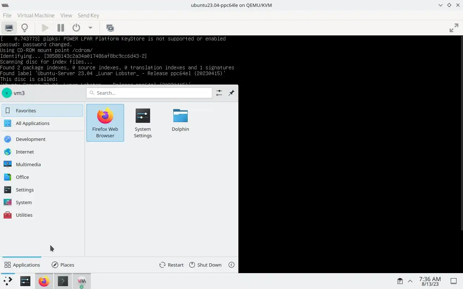Launch System Settings from the Favorites grid
The image size is (463, 289).
pos(143,123)
